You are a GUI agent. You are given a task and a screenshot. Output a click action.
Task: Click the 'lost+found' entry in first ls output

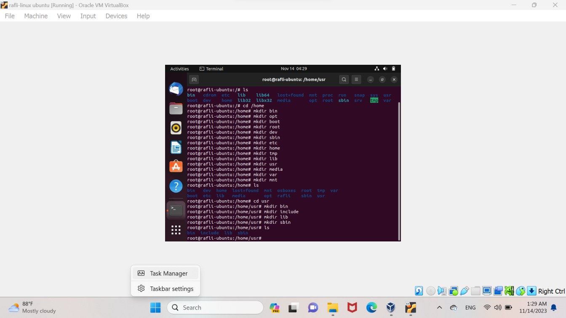click(x=290, y=95)
